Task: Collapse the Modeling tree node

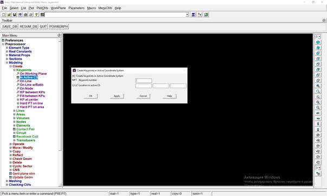Action: pos(7,63)
